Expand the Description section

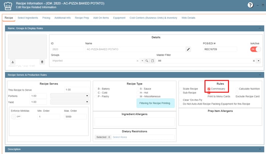coord(260,149)
